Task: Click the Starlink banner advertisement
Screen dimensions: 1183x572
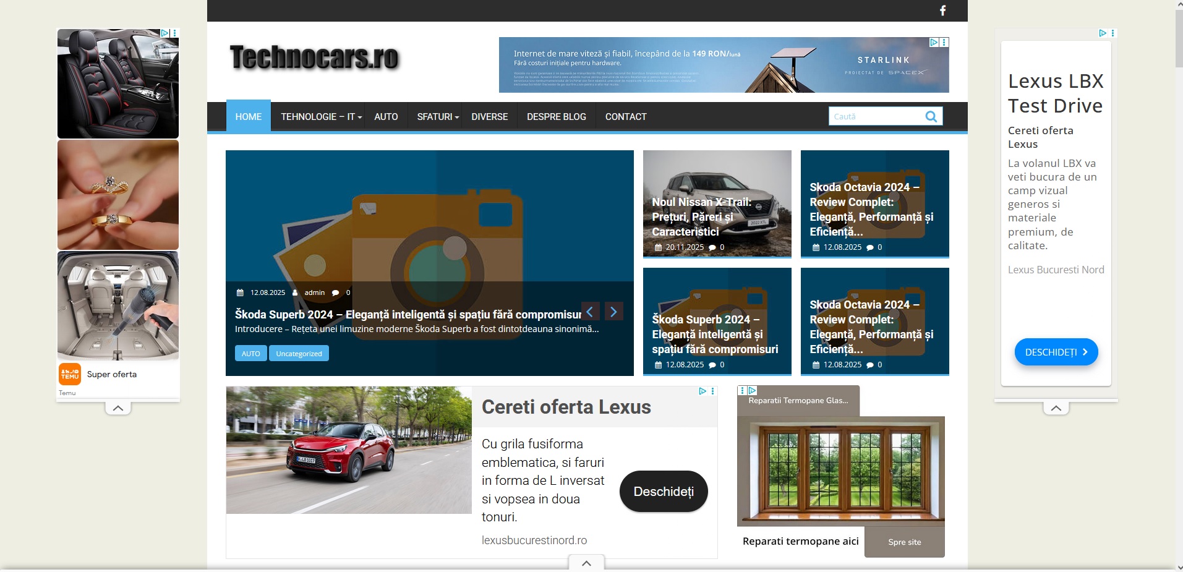Action: pos(724,65)
